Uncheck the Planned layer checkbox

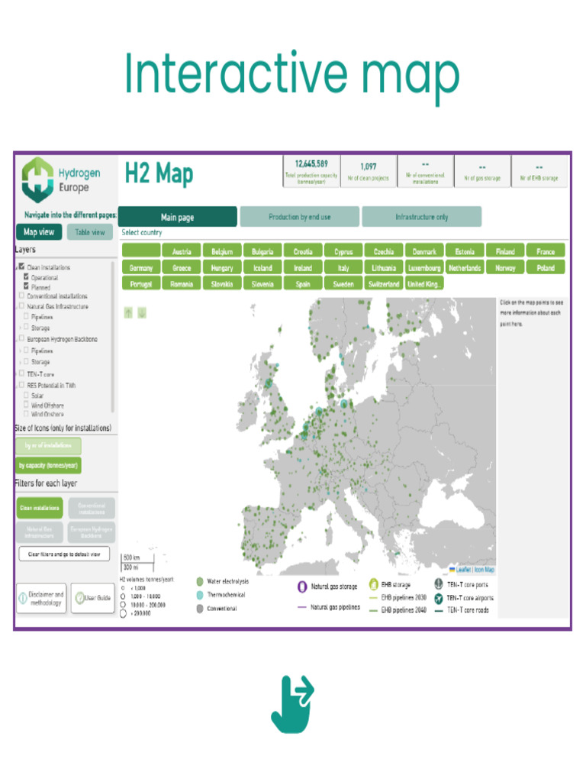pos(26,286)
